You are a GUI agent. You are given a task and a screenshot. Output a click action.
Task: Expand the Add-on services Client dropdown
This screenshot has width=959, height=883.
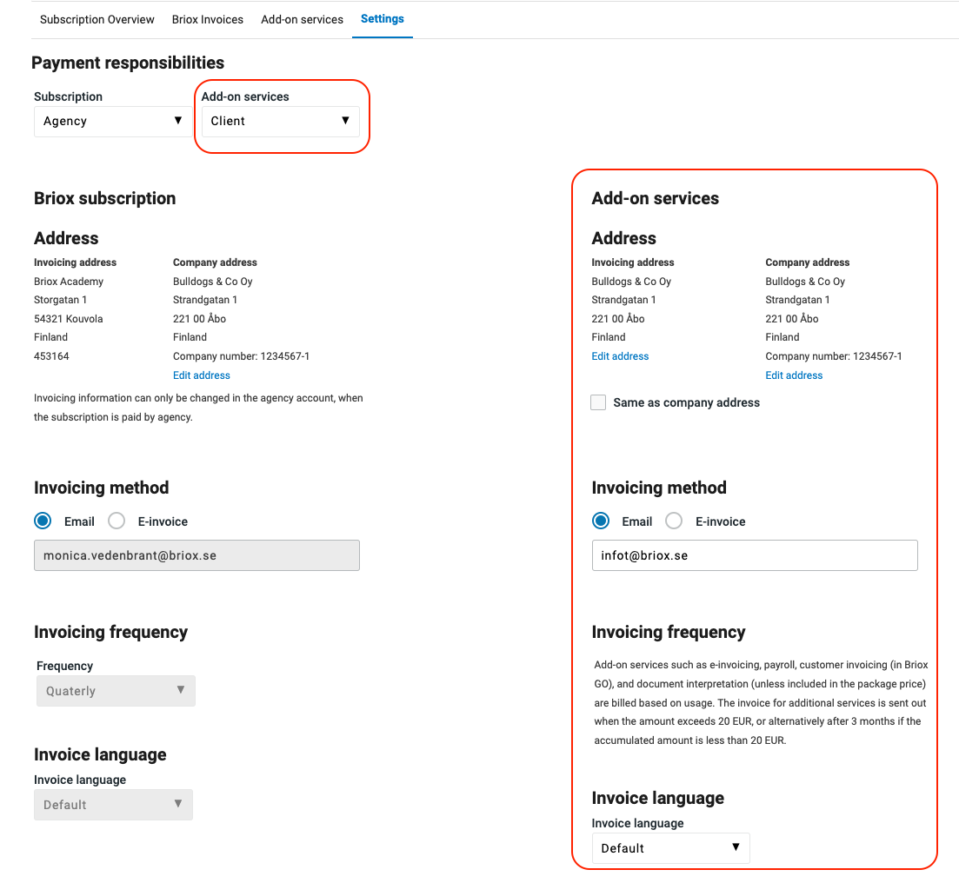click(x=279, y=122)
